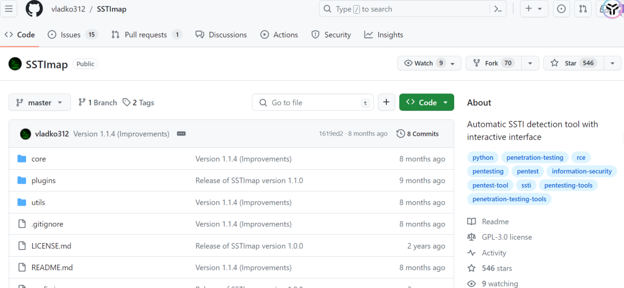Image resolution: width=624 pixels, height=288 pixels.
Task: Open the Activity pulse icon
Action: click(471, 253)
